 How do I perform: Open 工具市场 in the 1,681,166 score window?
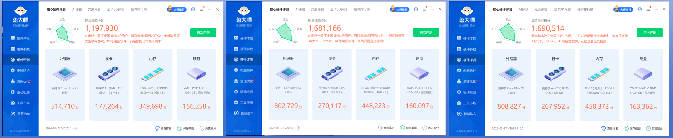[x=244, y=102]
